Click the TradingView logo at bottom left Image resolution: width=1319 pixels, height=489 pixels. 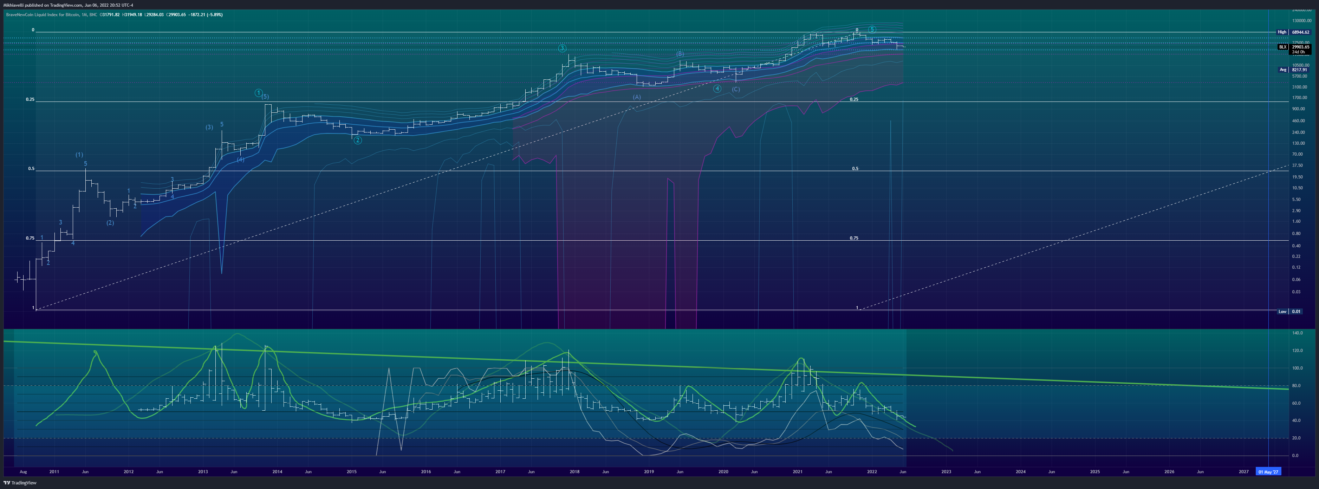coord(20,482)
